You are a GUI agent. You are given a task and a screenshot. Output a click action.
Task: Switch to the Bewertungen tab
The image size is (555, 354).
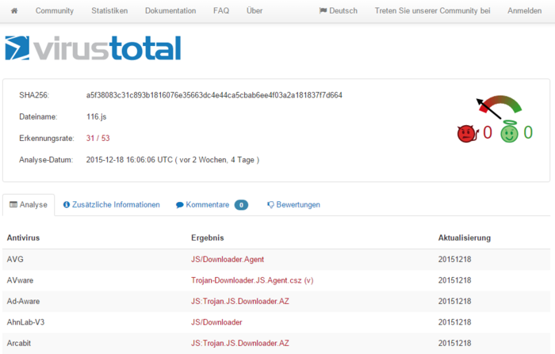(x=293, y=205)
